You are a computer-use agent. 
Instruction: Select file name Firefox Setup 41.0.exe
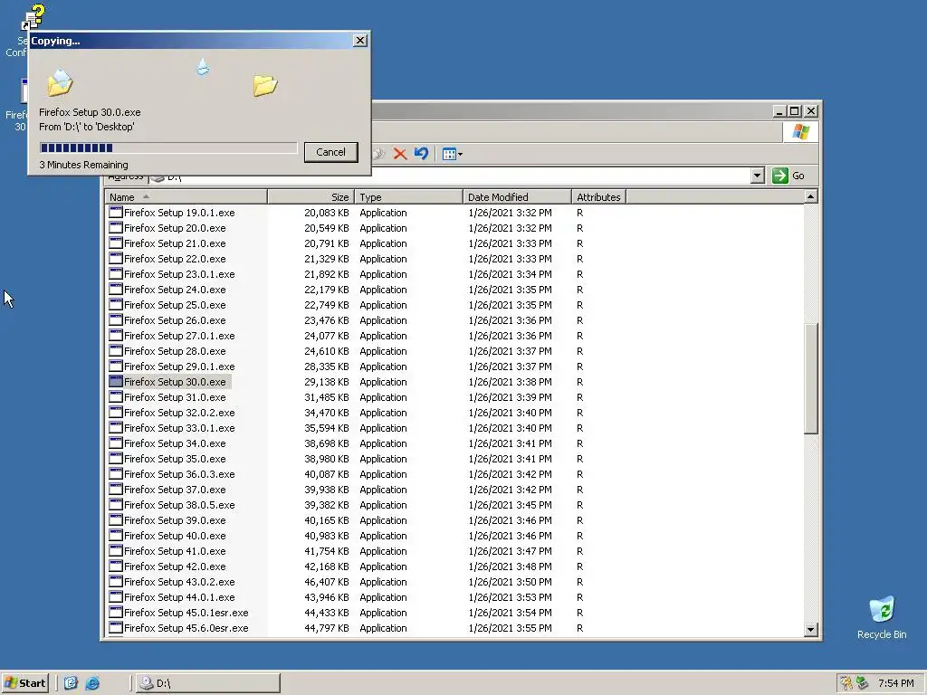175,551
